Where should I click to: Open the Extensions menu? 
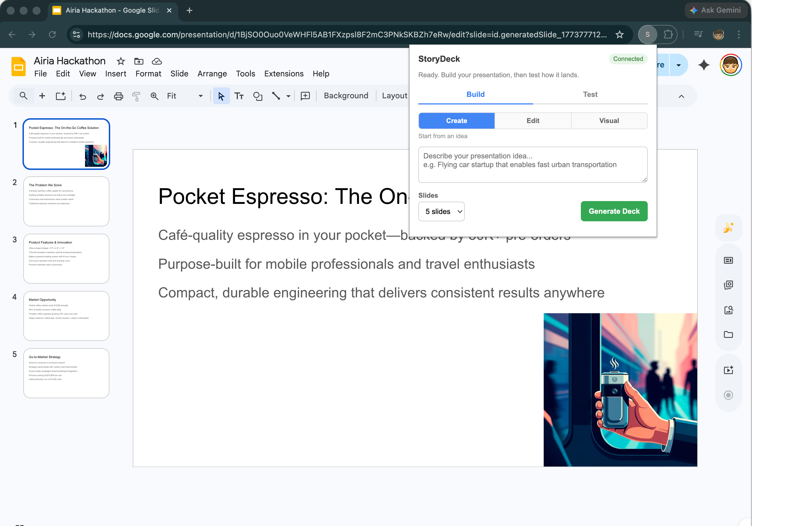[284, 74]
